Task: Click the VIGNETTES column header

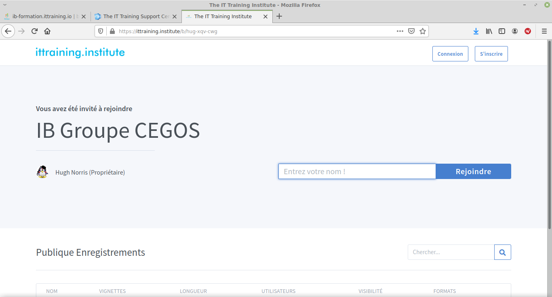Action: (x=112, y=291)
